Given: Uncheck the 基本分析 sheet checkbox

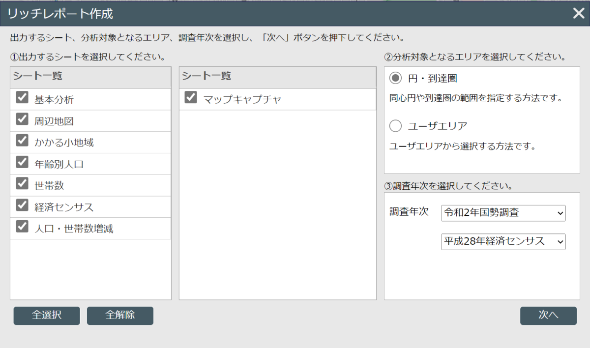Looking at the screenshot, I should [22, 97].
